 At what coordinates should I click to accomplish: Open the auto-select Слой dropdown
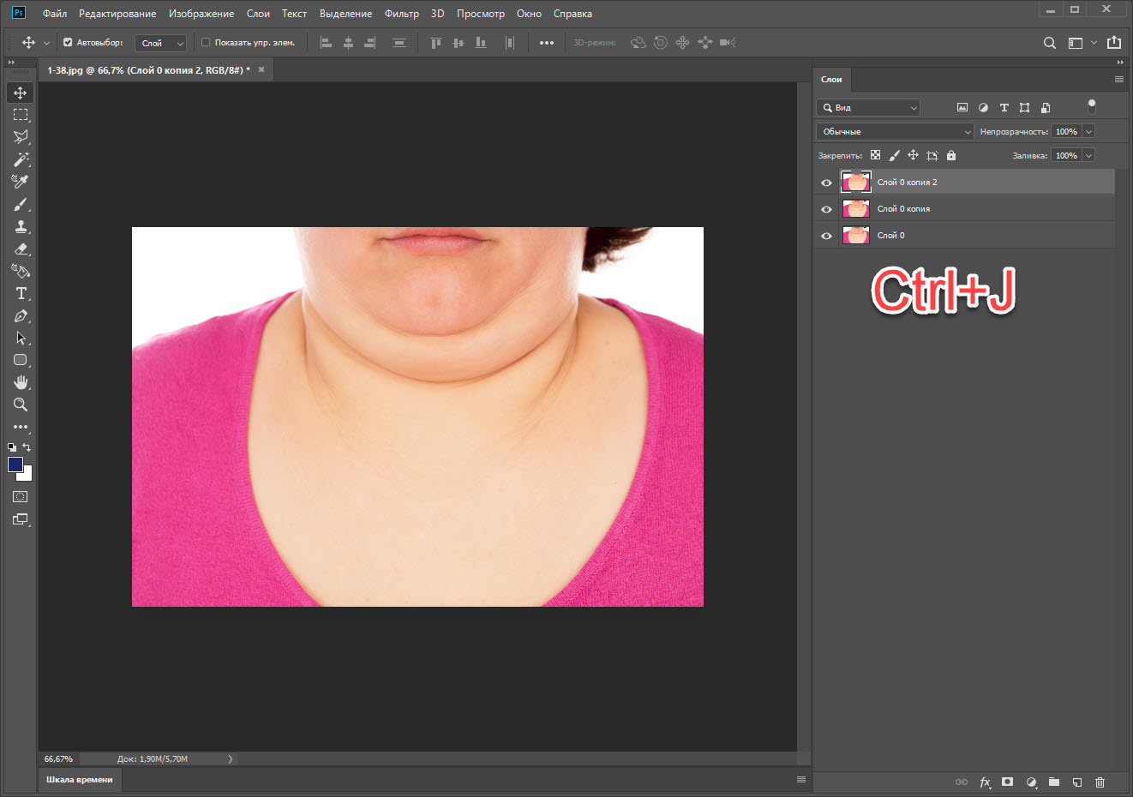[161, 43]
